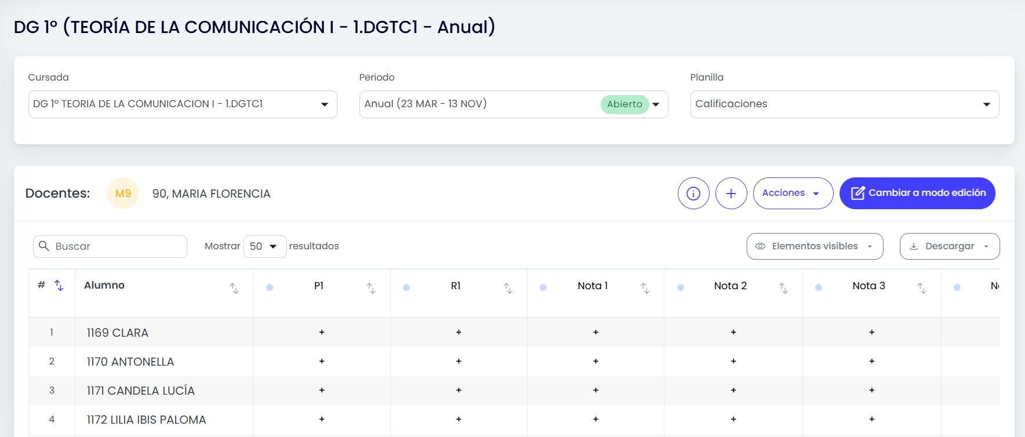Image resolution: width=1025 pixels, height=437 pixels.
Task: Open Elementos visibles eye menu
Action: point(815,246)
